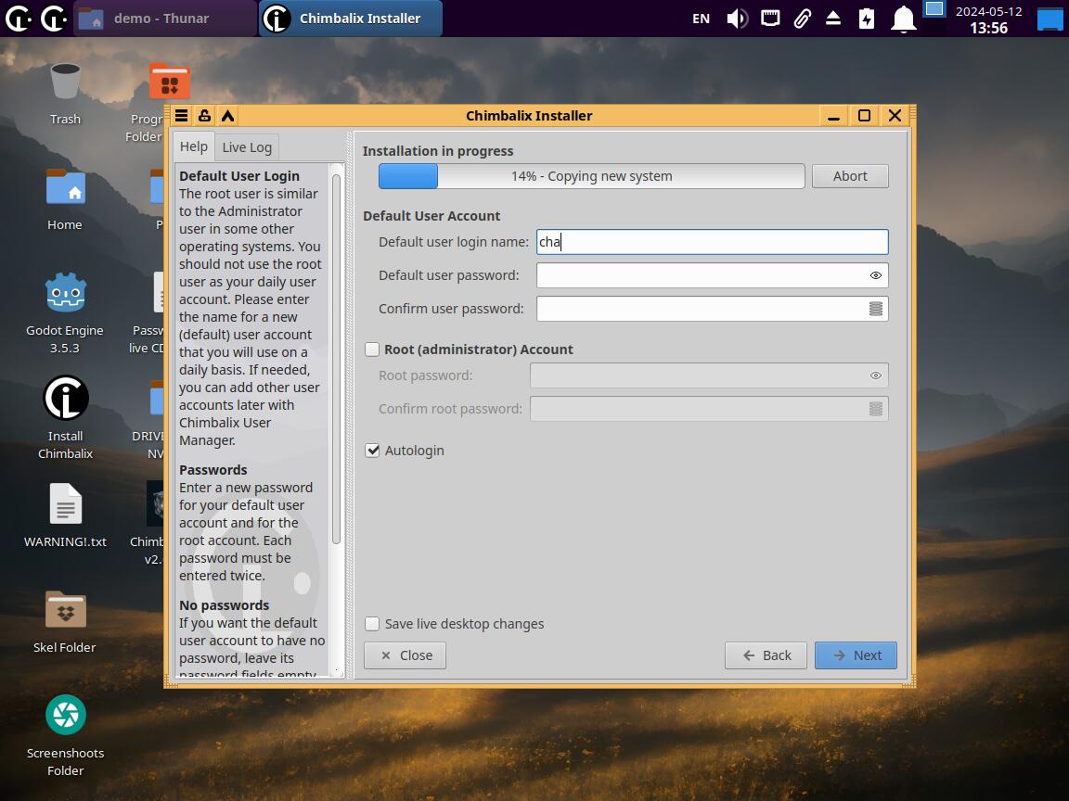Click the 14% Copying new system progress bar
Viewport: 1069px width, 801px height.
click(x=592, y=176)
